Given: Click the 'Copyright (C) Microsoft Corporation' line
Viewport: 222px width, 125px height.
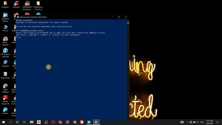Looking at the screenshot, I should click(42, 22).
